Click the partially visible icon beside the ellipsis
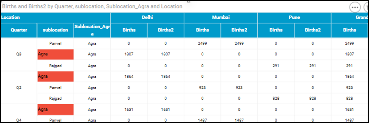This screenshot has height=123, width=369. pyautogui.click(x=366, y=7)
